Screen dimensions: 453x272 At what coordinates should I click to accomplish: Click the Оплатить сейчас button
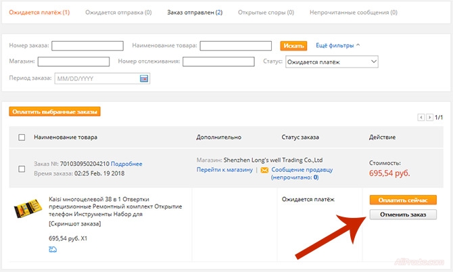pos(403,200)
